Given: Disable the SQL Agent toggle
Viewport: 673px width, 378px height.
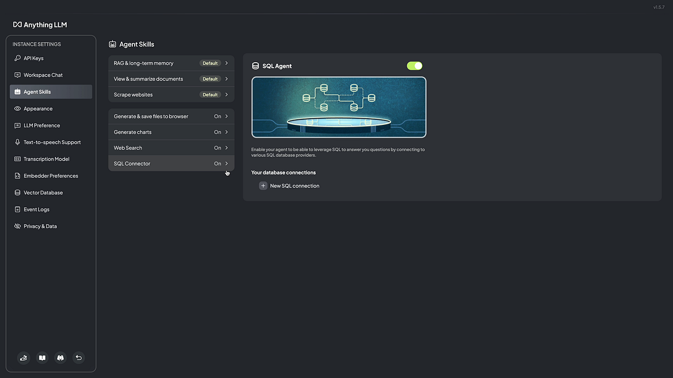Looking at the screenshot, I should [414, 66].
